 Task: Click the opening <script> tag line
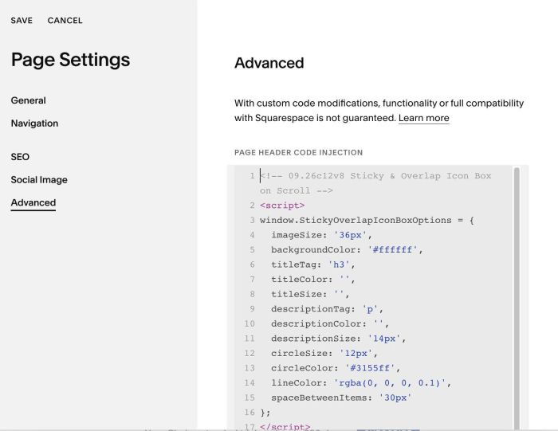click(282, 206)
